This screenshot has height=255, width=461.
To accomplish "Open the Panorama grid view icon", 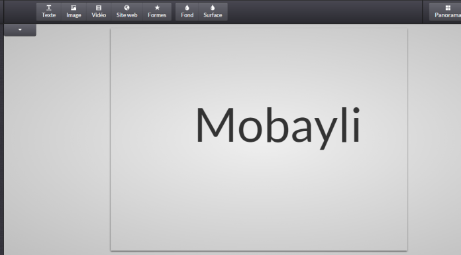I will coord(448,8).
